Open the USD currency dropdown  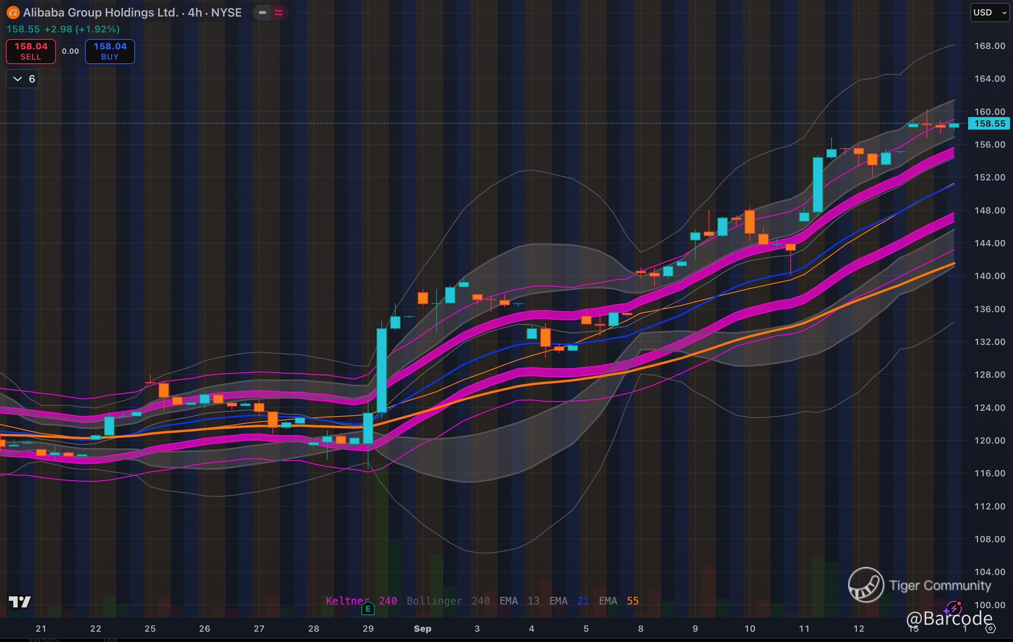tap(989, 13)
